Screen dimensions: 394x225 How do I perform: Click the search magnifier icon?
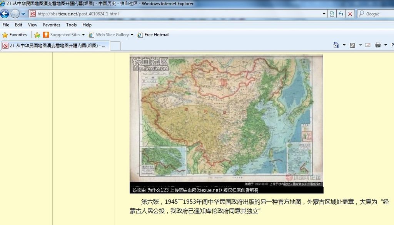[361, 13]
